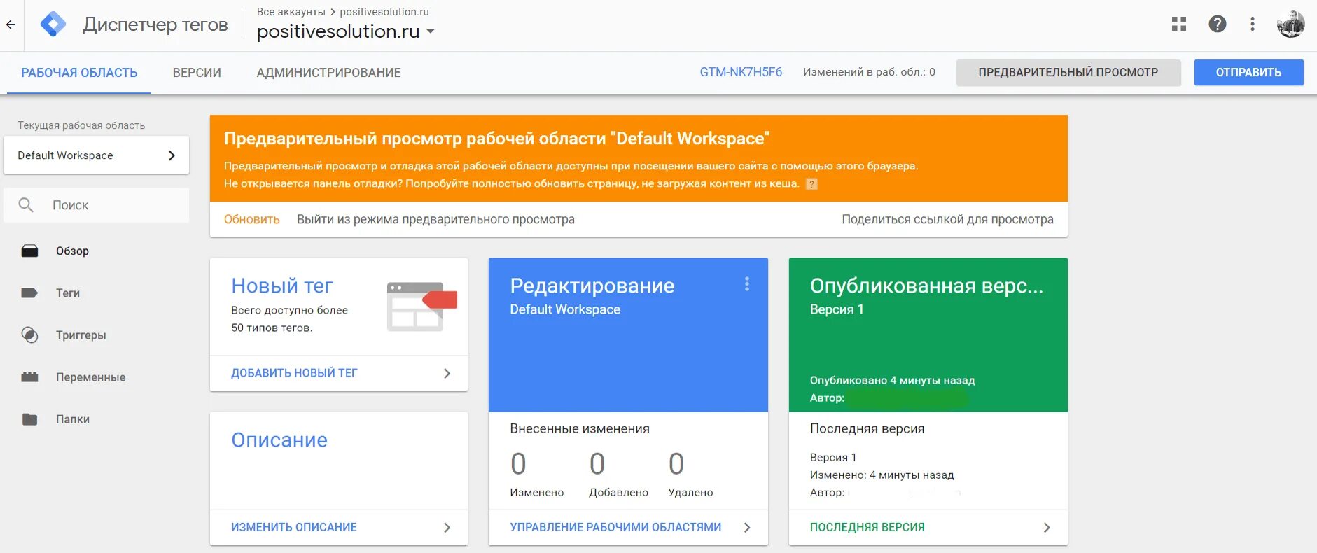Open the help question mark icon
This screenshot has width=1317, height=553.
pos(1218,24)
